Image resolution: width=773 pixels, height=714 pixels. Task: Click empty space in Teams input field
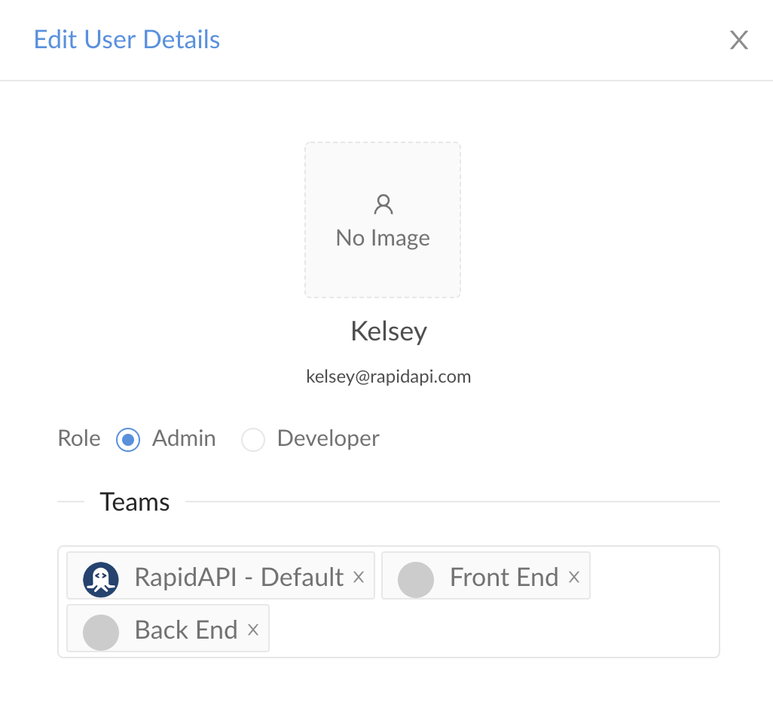pyautogui.click(x=493, y=629)
